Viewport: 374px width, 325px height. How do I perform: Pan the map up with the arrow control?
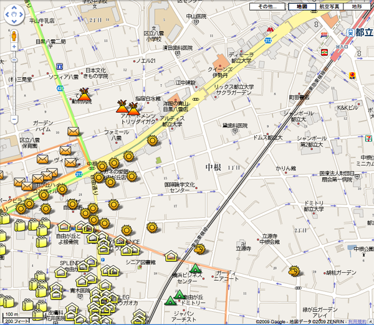pyautogui.click(x=14, y=9)
